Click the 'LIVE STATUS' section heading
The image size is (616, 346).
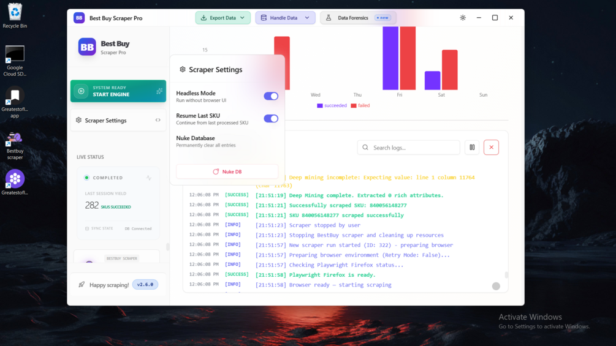click(90, 157)
